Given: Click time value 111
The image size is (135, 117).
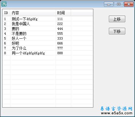Looking at the screenshot, I should pos(60,19).
